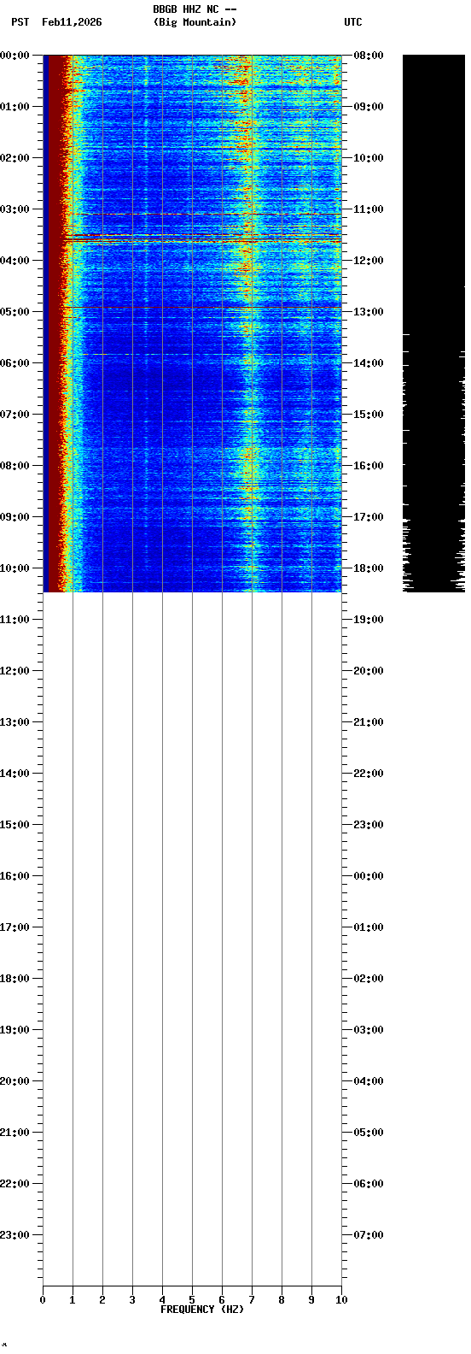Click the UTC "14:00" time label
This screenshot has height=1354, width=471.
369,363
